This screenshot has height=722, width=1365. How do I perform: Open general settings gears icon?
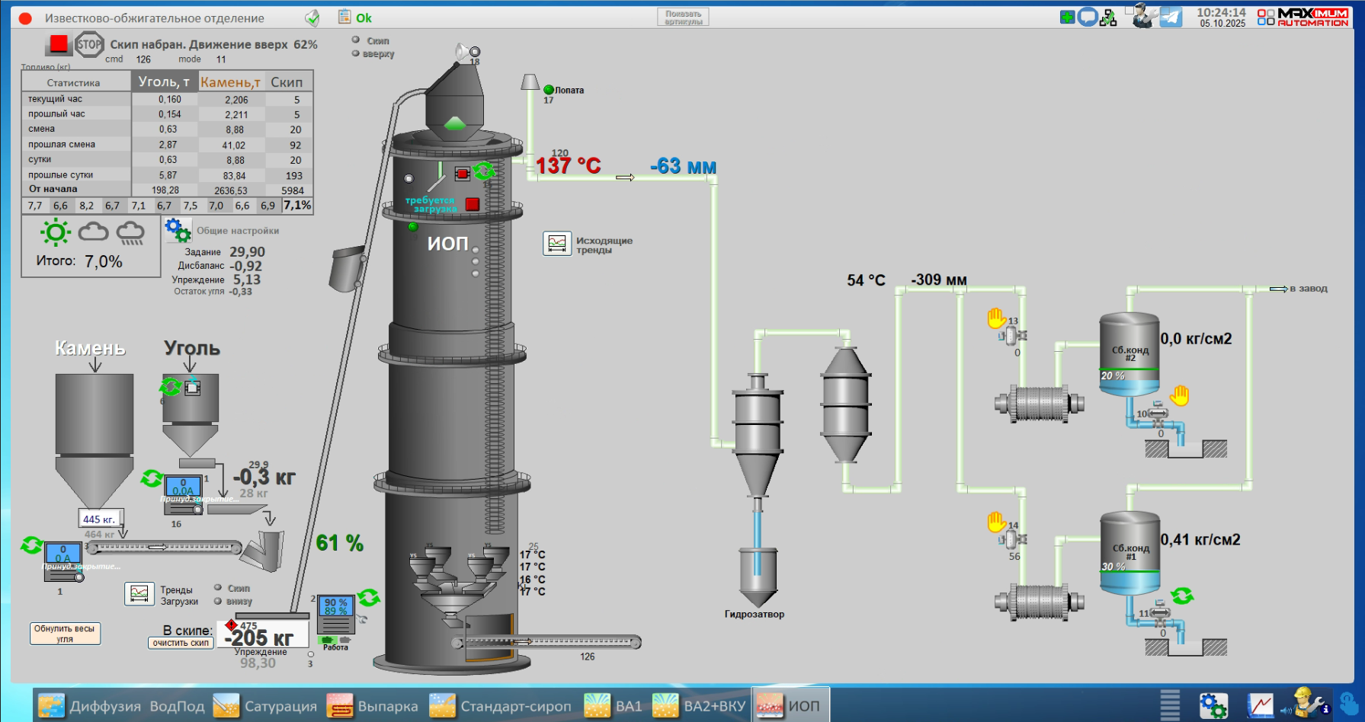click(178, 229)
